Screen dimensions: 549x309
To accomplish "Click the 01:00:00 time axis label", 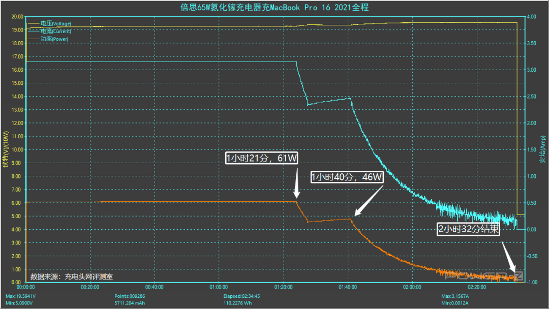I will point(219,287).
